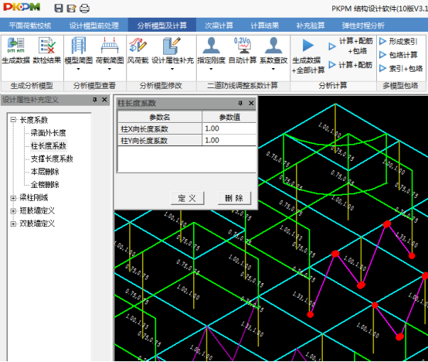Run the 自动计算 tool
Viewport: 428px width, 362px height.
coord(243,50)
